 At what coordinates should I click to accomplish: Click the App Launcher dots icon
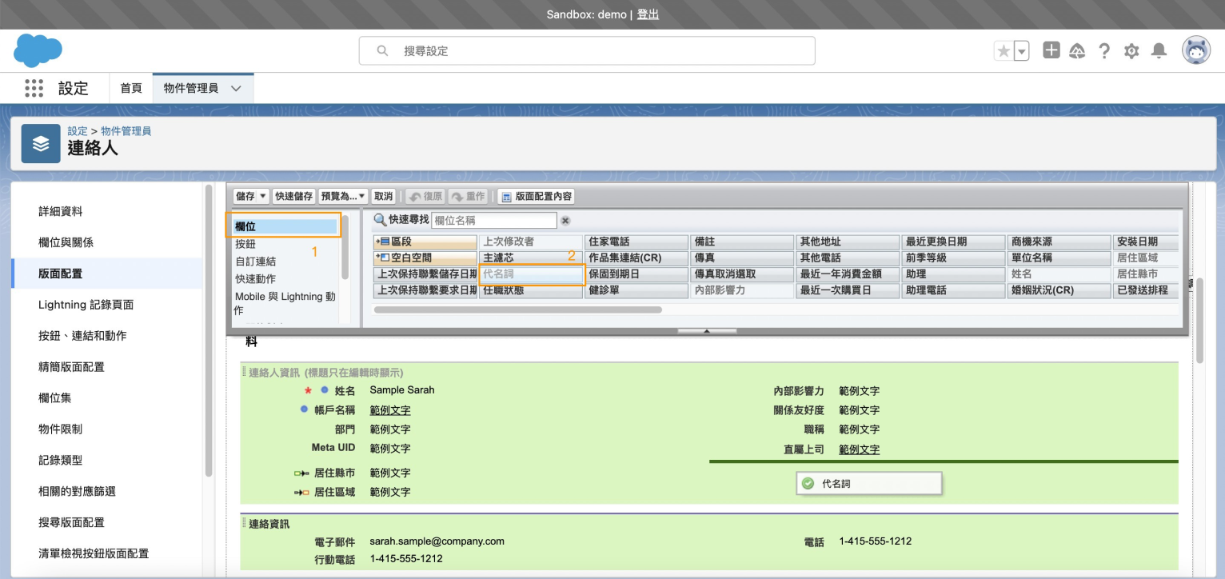(x=34, y=88)
